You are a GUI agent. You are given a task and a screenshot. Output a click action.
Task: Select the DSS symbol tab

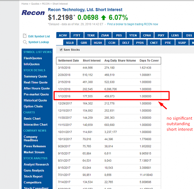point(188,35)
